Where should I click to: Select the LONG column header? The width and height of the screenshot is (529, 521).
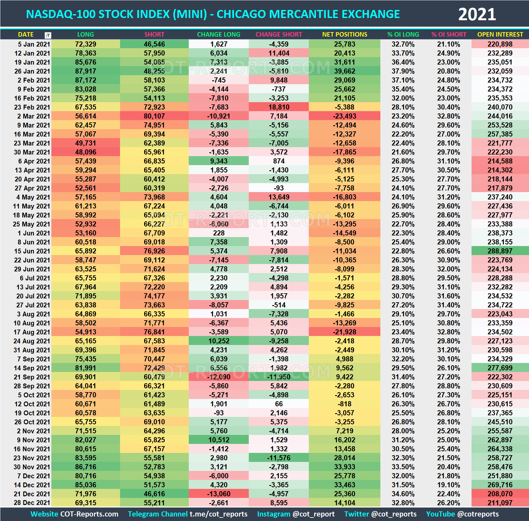pyautogui.click(x=85, y=34)
